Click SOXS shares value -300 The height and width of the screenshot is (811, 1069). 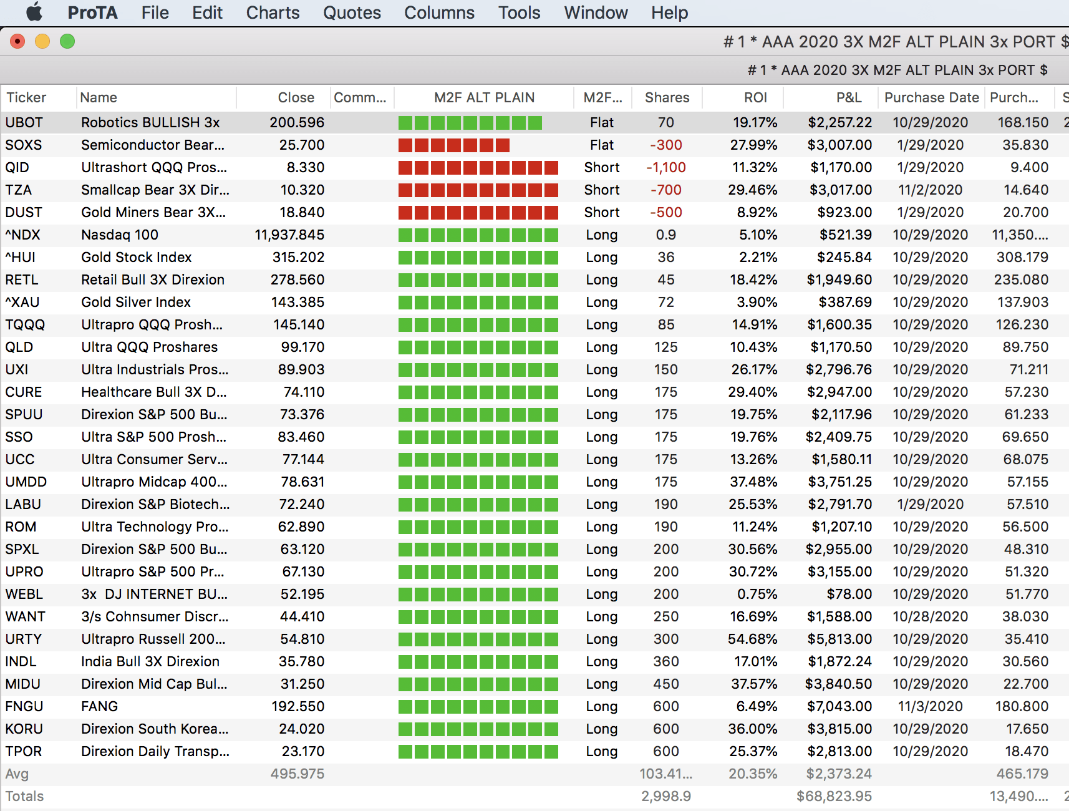(x=666, y=145)
